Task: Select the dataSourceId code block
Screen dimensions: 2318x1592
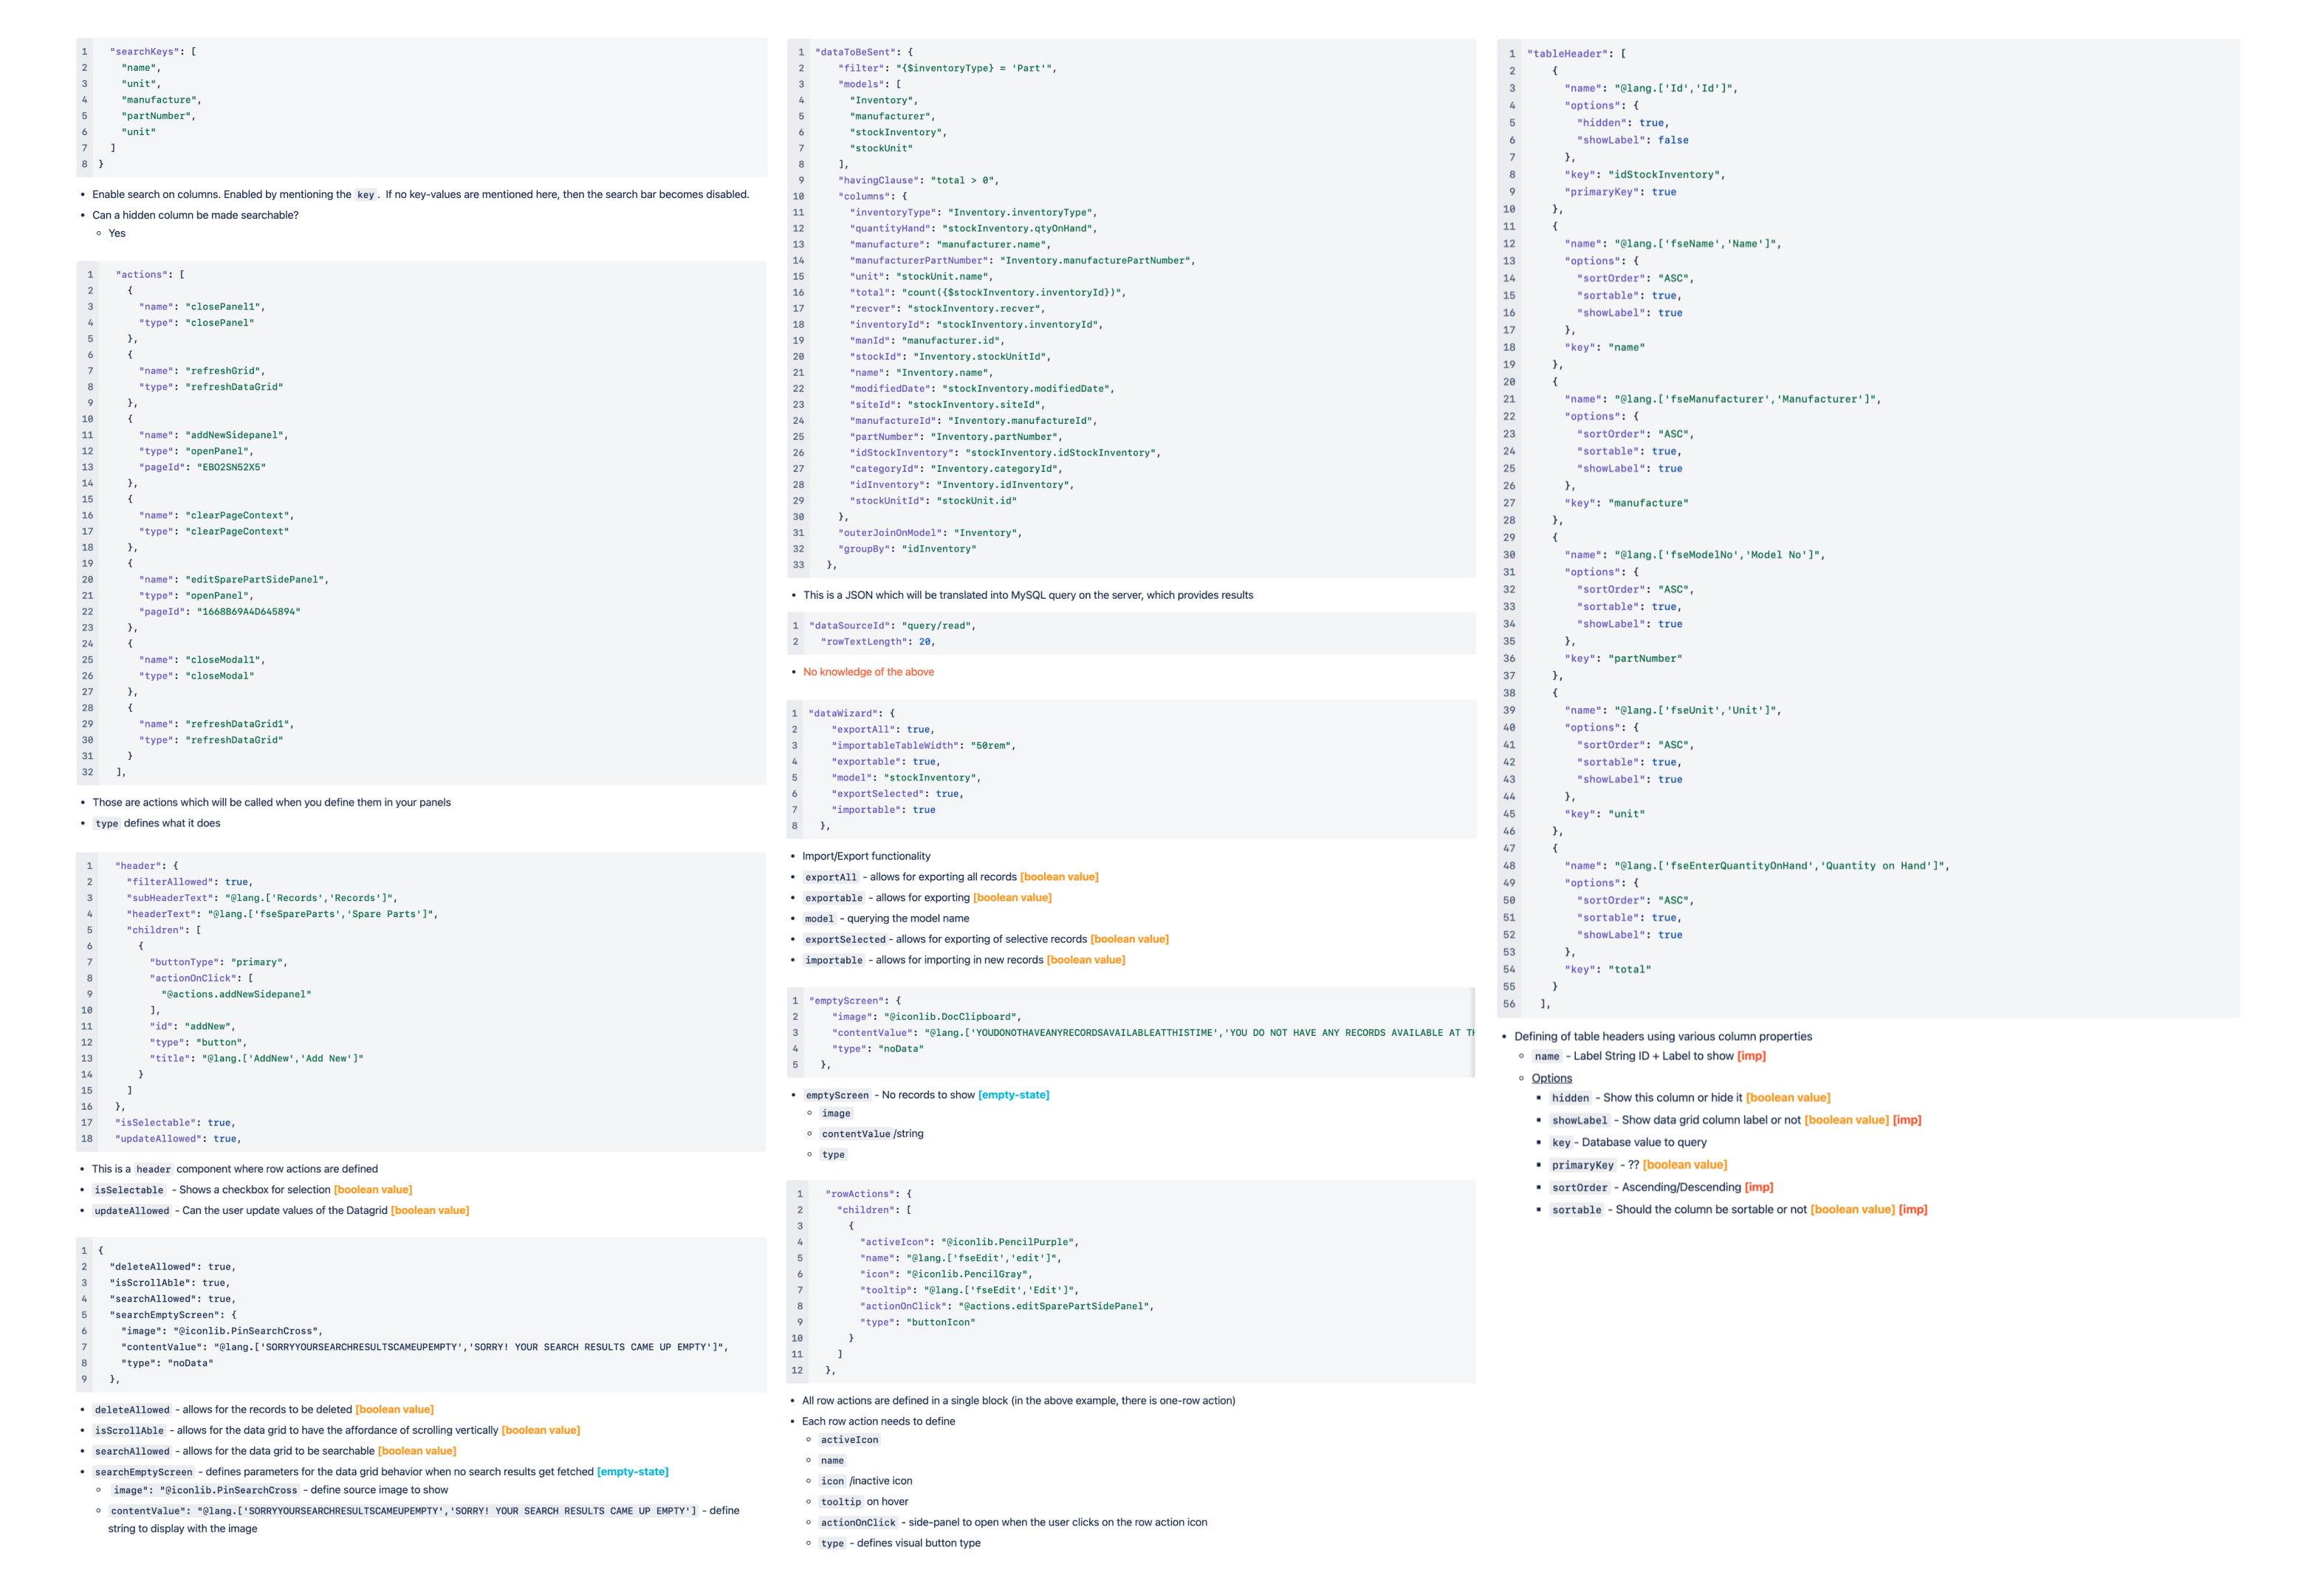Action: pos(1132,634)
